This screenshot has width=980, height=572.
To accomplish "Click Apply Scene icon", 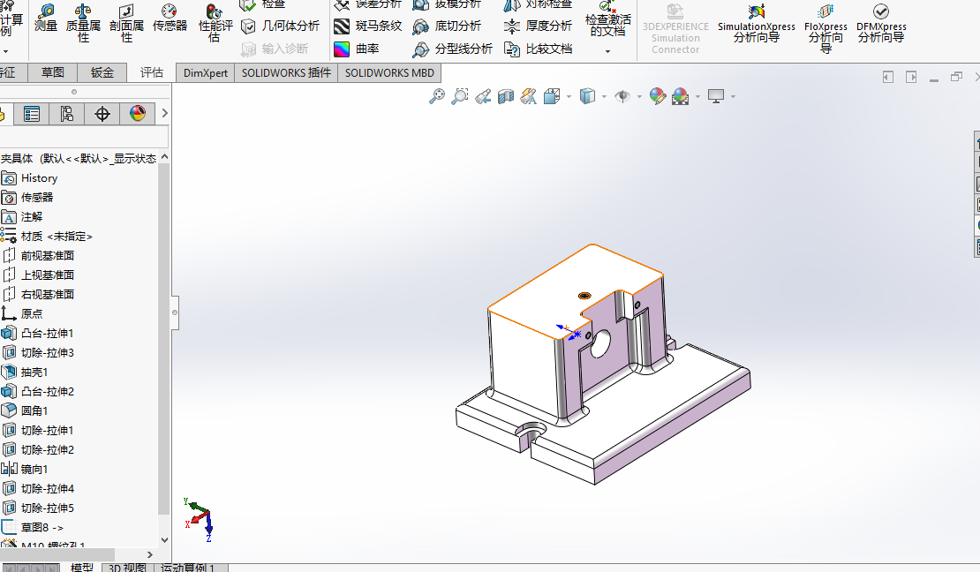I will (680, 96).
